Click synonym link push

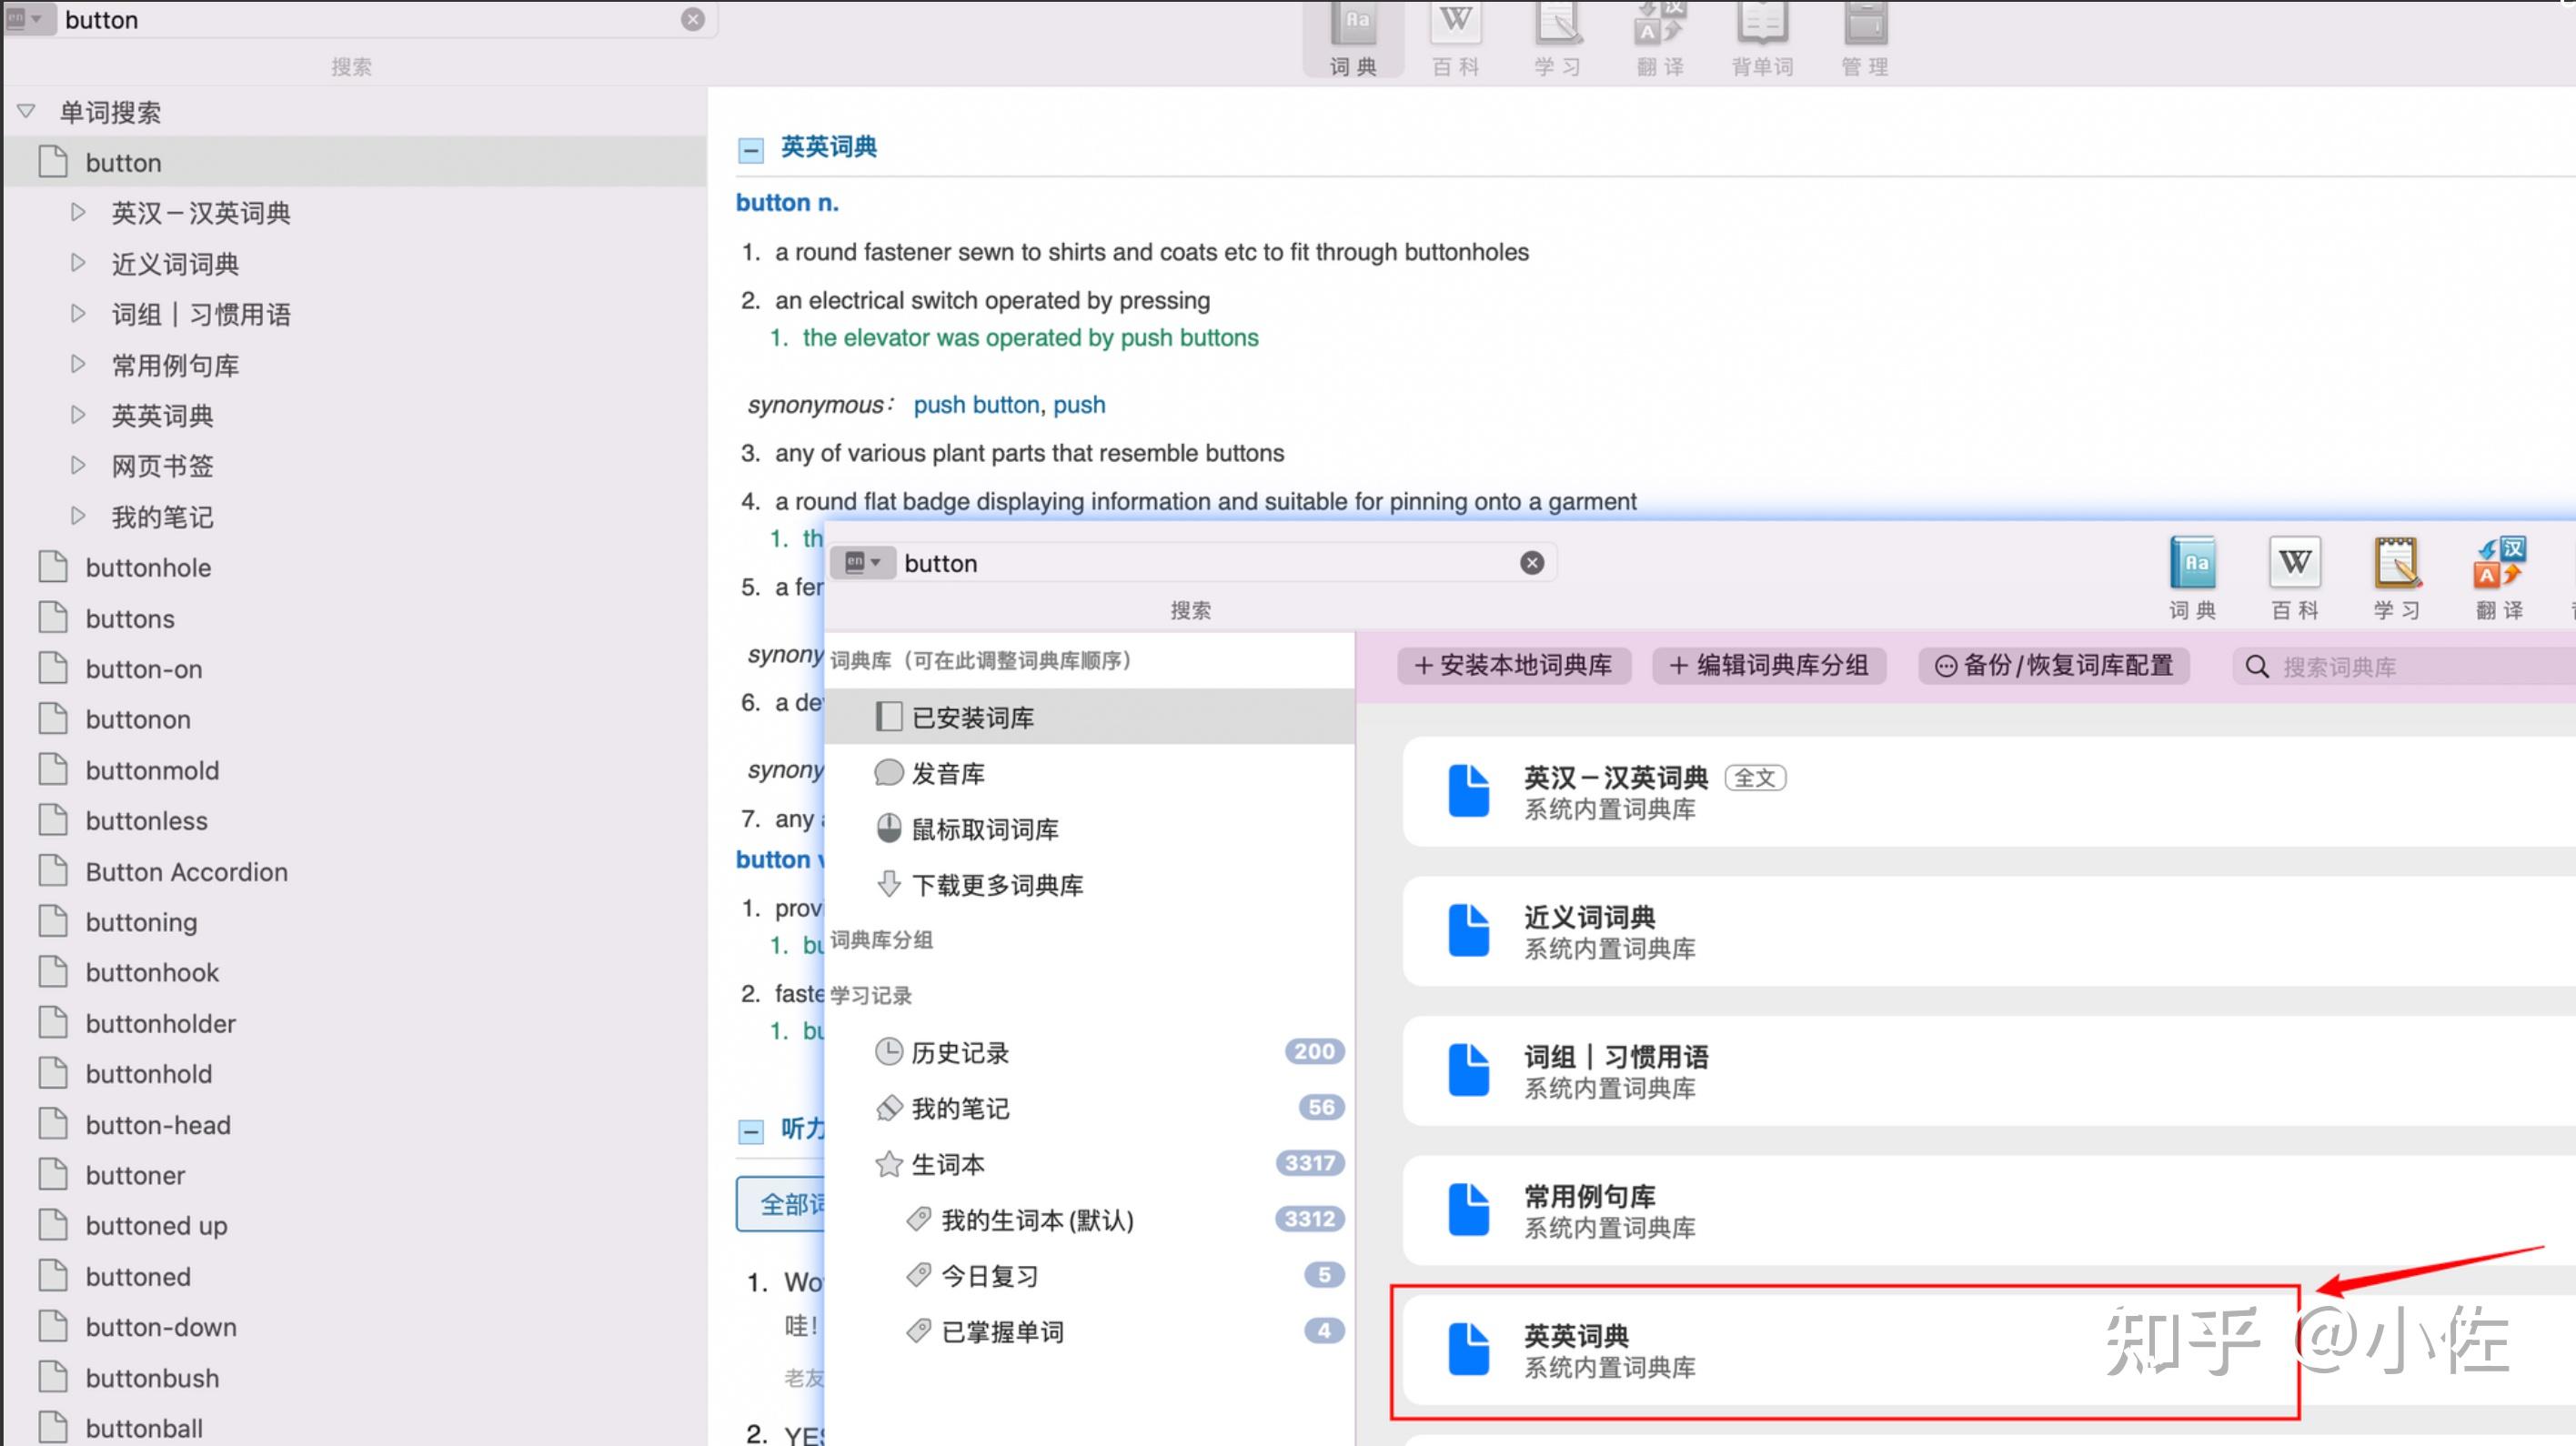pyautogui.click(x=1079, y=405)
